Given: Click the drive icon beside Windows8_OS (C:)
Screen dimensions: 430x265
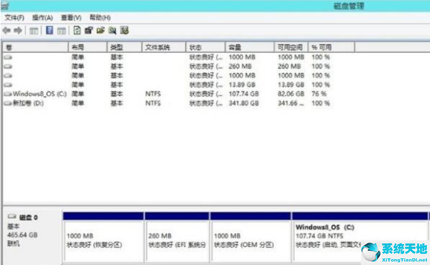Looking at the screenshot, I should point(8,94).
